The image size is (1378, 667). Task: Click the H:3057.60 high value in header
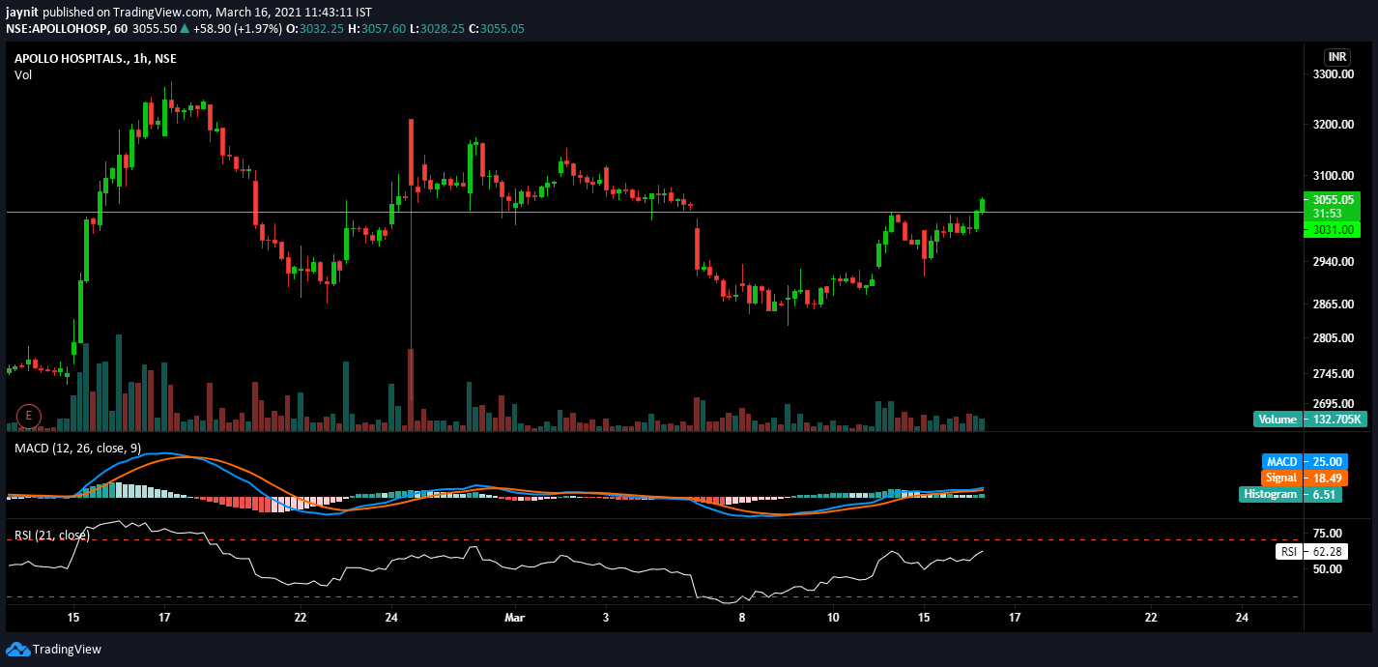pos(375,29)
